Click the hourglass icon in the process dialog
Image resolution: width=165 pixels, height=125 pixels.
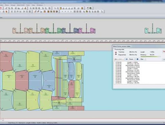[116, 54]
